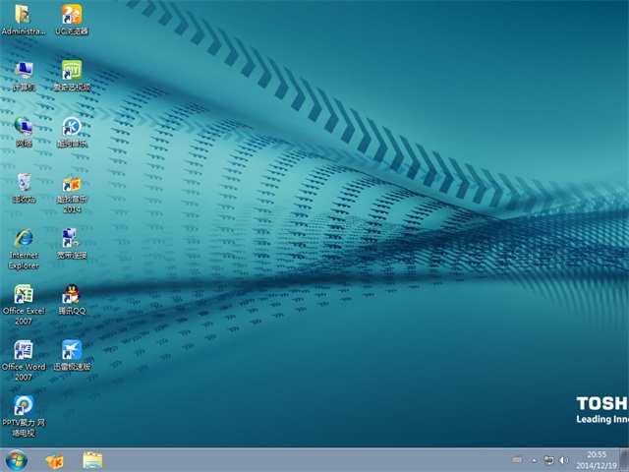Click the 计算机 (Computer) desktop icon
The image size is (629, 472).
click(x=24, y=72)
